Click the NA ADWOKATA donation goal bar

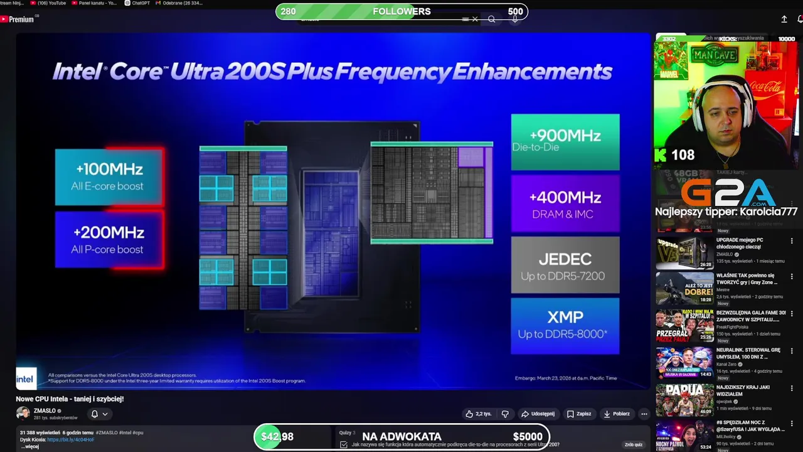pos(401,437)
